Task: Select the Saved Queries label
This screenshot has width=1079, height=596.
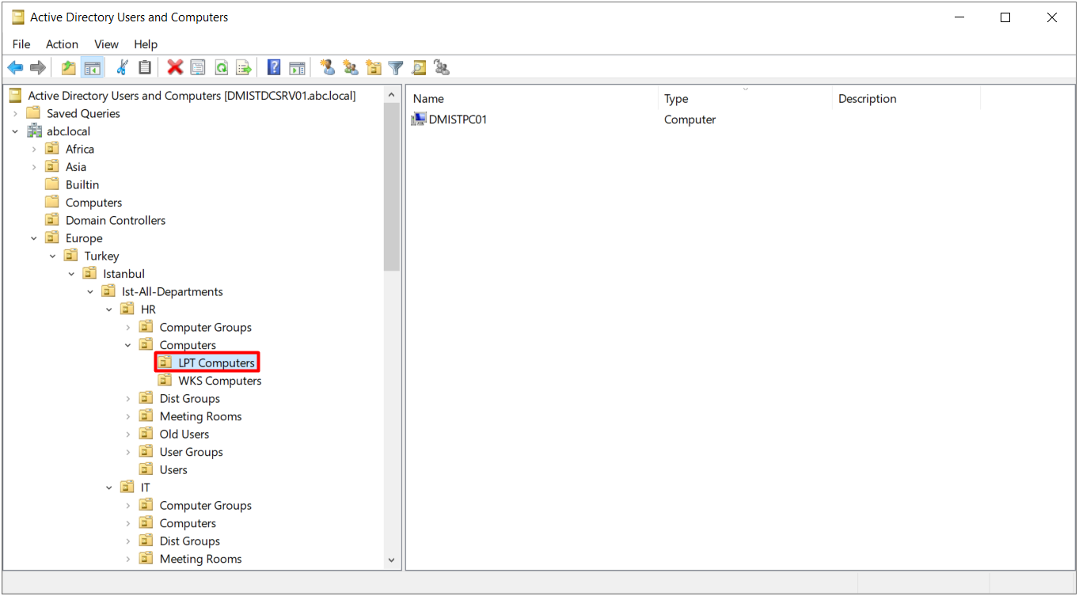Action: click(83, 113)
